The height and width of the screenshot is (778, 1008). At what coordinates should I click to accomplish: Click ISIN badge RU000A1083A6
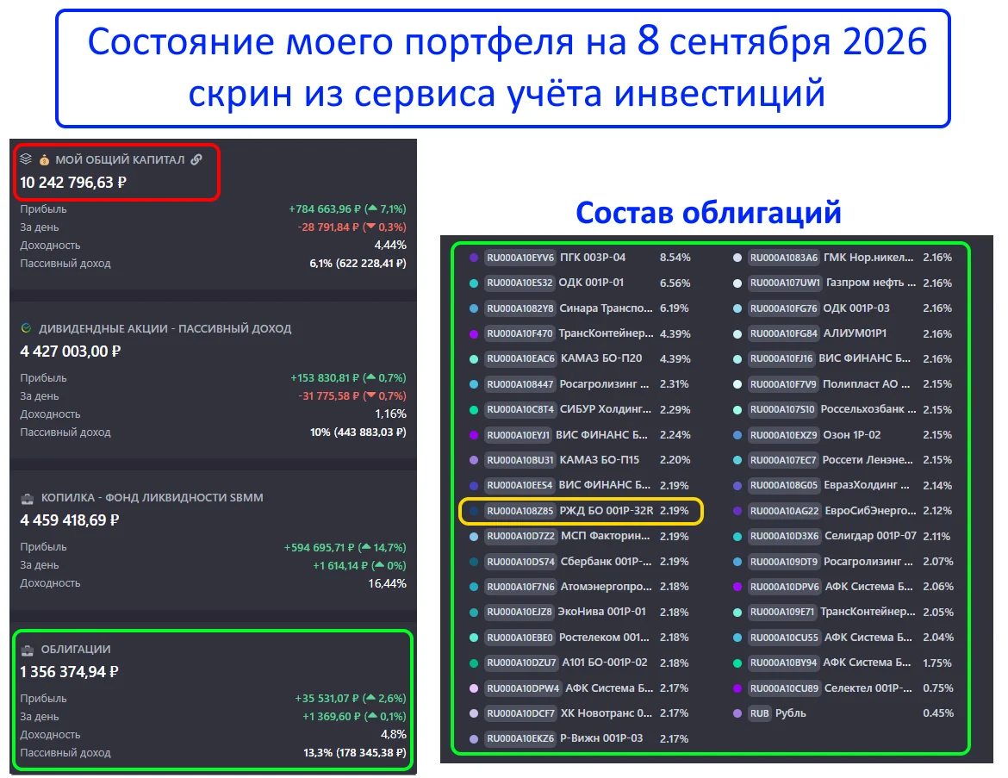point(784,258)
